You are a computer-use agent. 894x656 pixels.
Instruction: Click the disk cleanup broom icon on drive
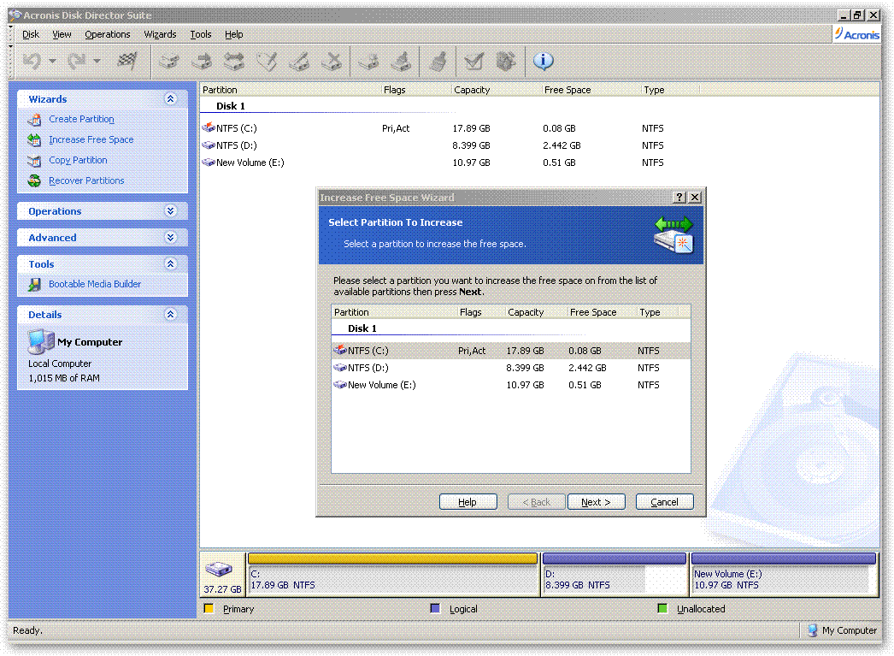pos(401,61)
